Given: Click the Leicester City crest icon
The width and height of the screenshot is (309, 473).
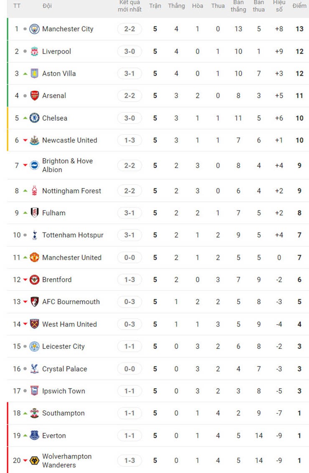Looking at the screenshot, I should (34, 346).
